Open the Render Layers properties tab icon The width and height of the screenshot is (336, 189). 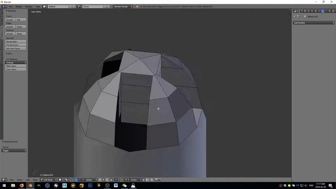point(305,11)
